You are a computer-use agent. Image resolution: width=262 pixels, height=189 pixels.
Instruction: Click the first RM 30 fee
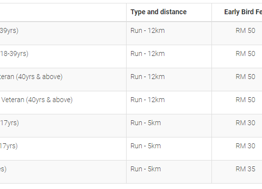[x=245, y=123]
